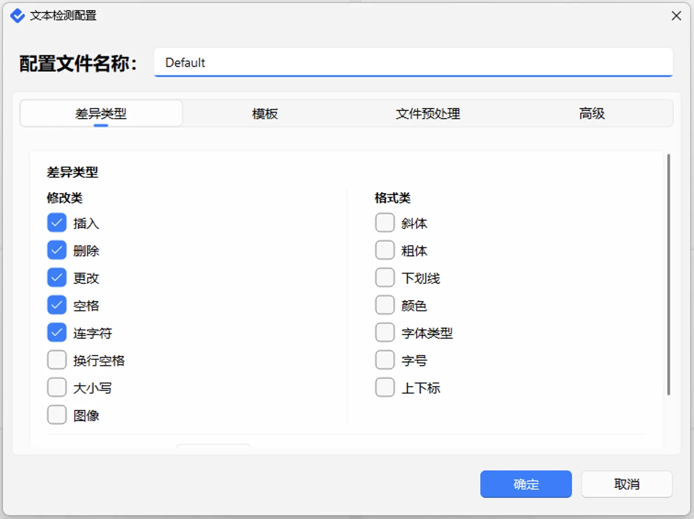Uncheck the 连字符 option
Viewport: 694px width, 519px height.
pos(57,333)
